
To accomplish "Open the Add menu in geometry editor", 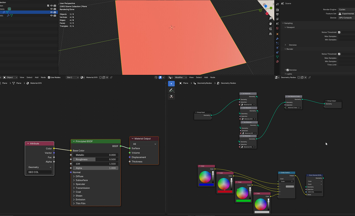I will tap(206, 77).
